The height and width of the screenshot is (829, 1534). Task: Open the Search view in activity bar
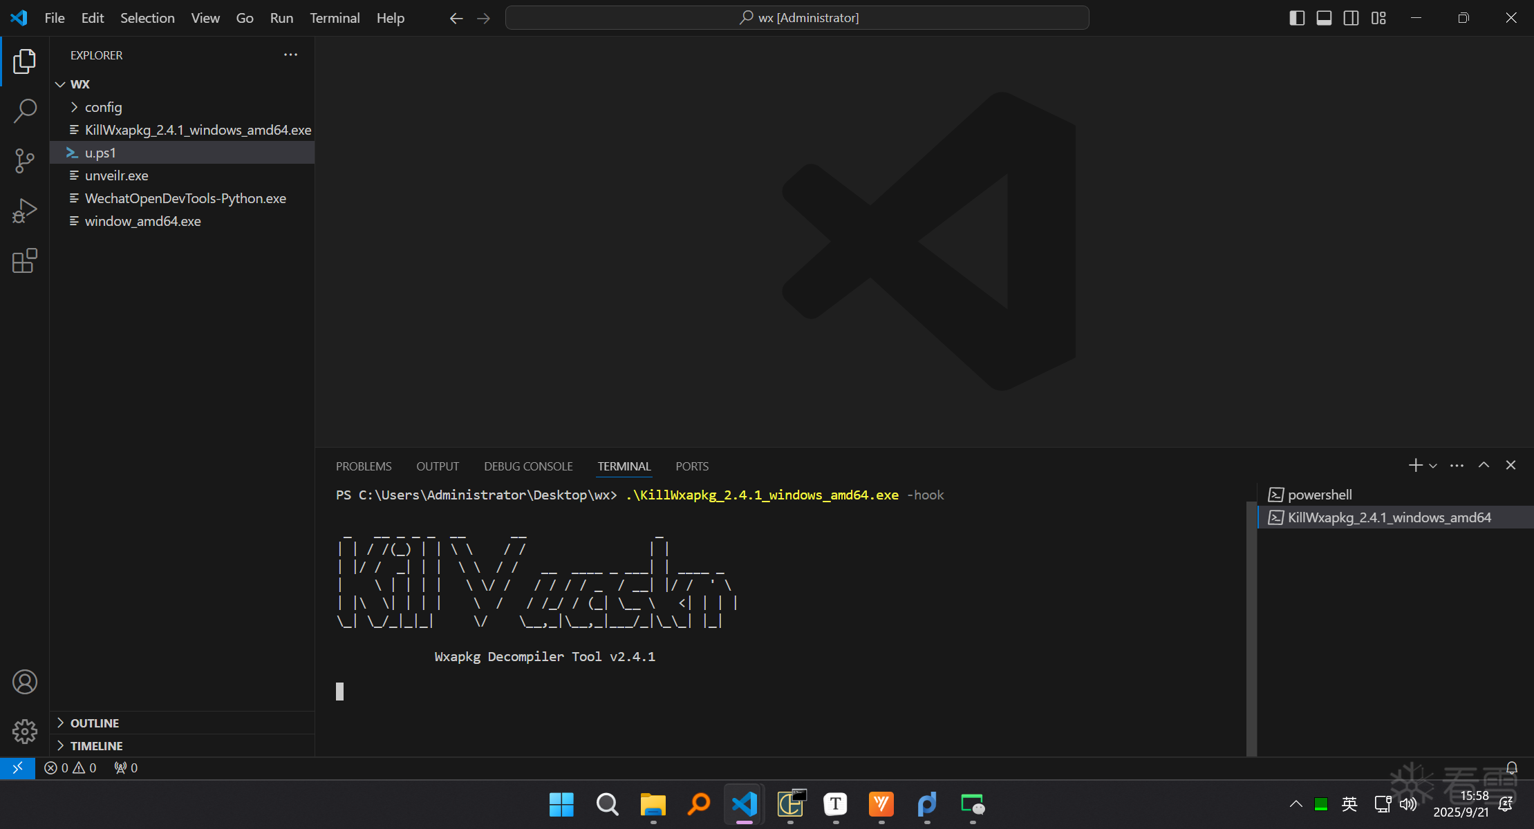point(25,111)
